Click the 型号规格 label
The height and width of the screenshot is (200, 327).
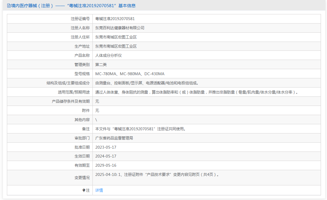(82, 74)
